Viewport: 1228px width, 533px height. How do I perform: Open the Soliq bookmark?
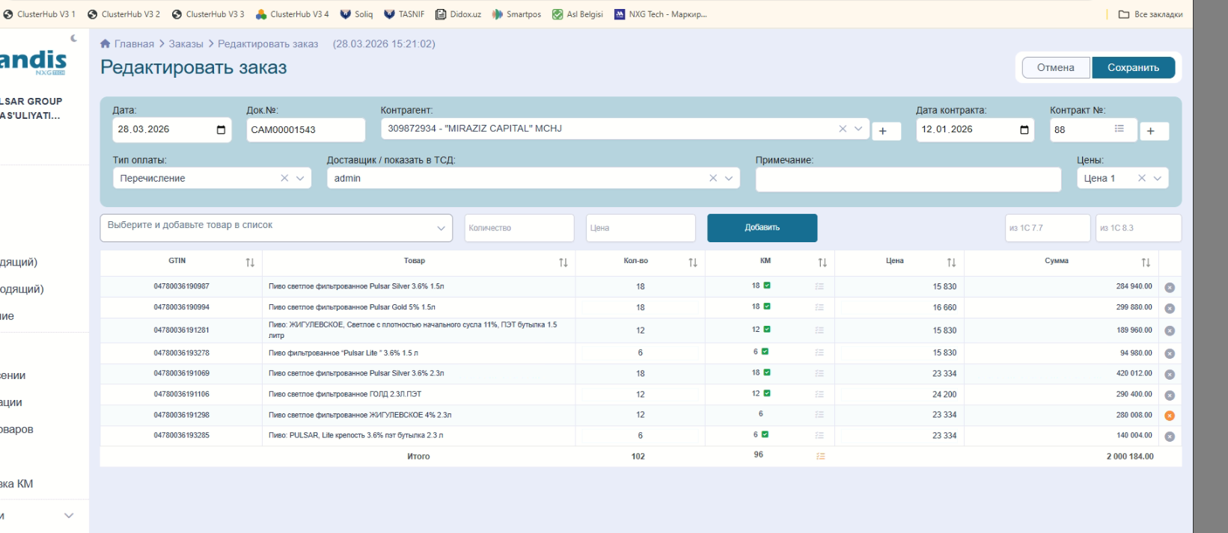356,14
